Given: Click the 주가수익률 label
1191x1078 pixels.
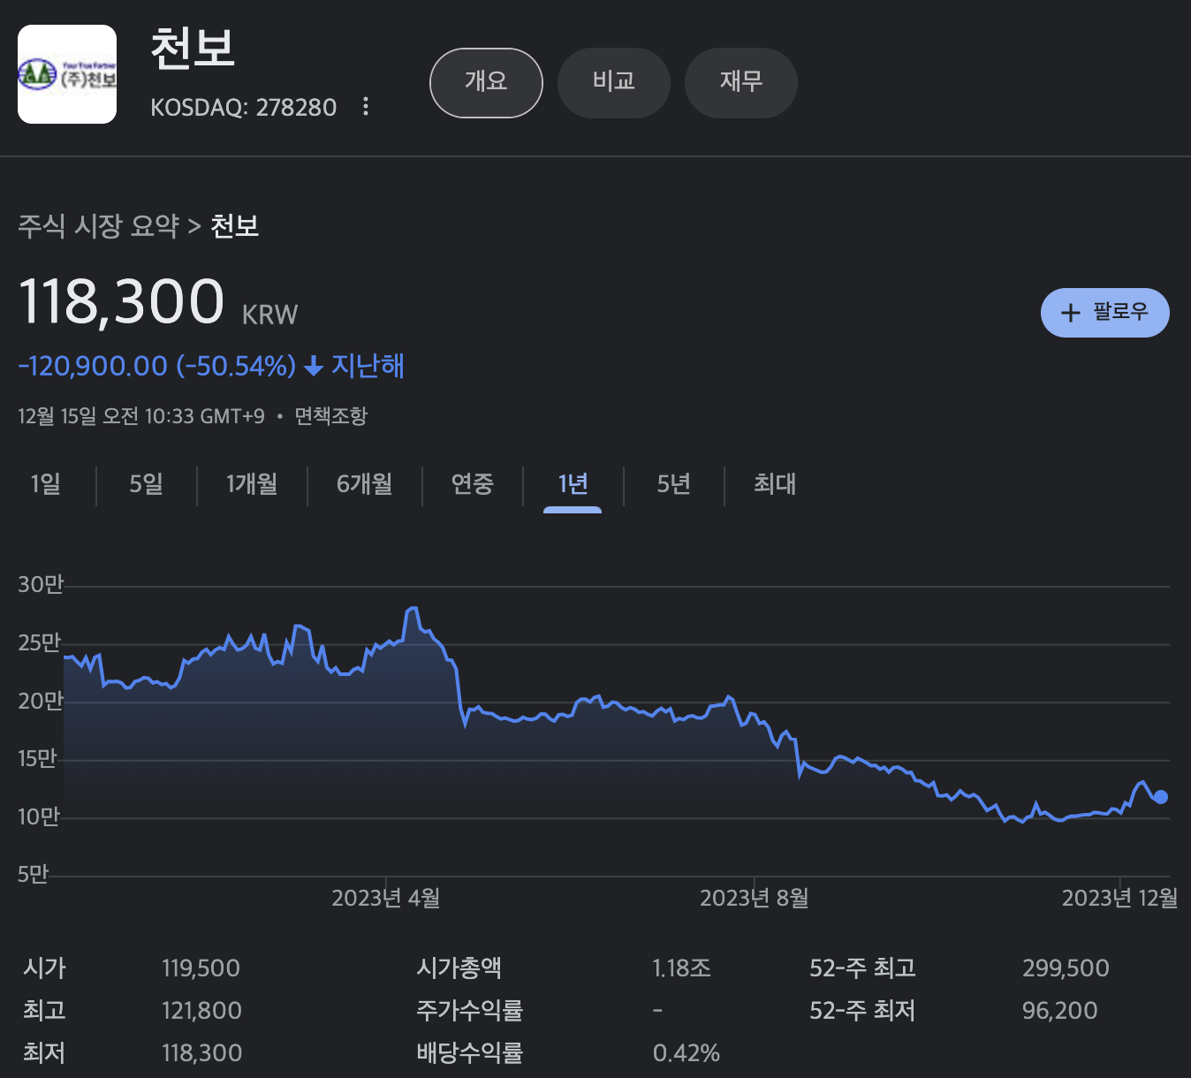Looking at the screenshot, I should (470, 1011).
